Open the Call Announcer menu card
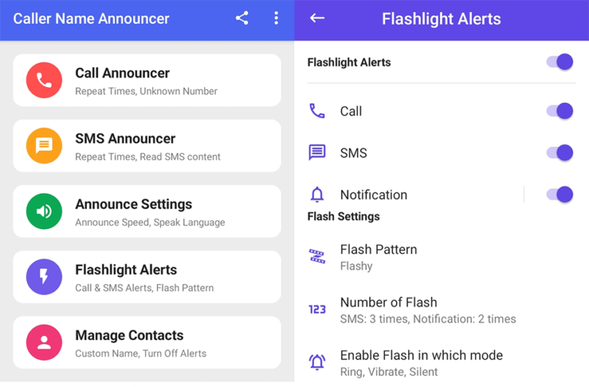The width and height of the screenshot is (589, 387). pyautogui.click(x=147, y=80)
